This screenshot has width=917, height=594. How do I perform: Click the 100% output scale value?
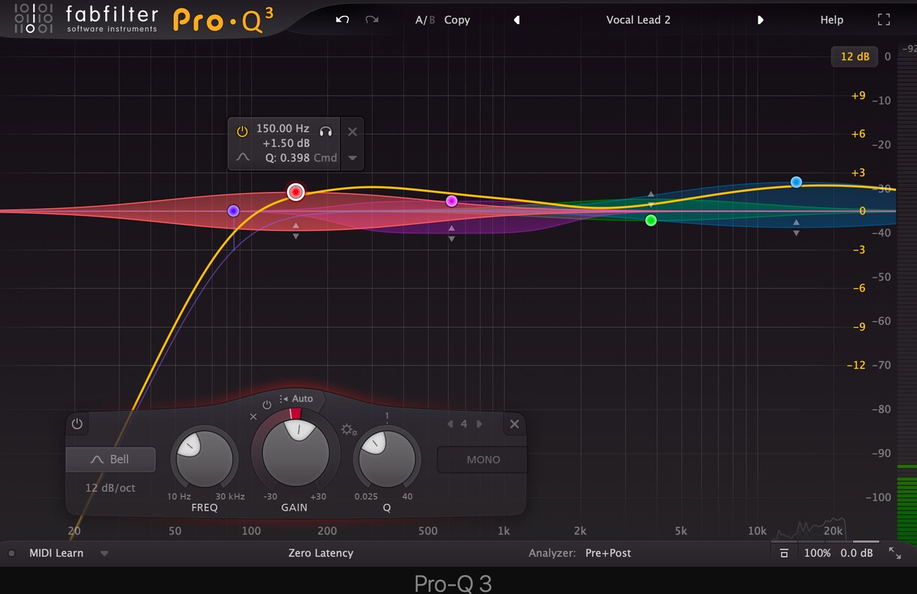[x=817, y=553]
